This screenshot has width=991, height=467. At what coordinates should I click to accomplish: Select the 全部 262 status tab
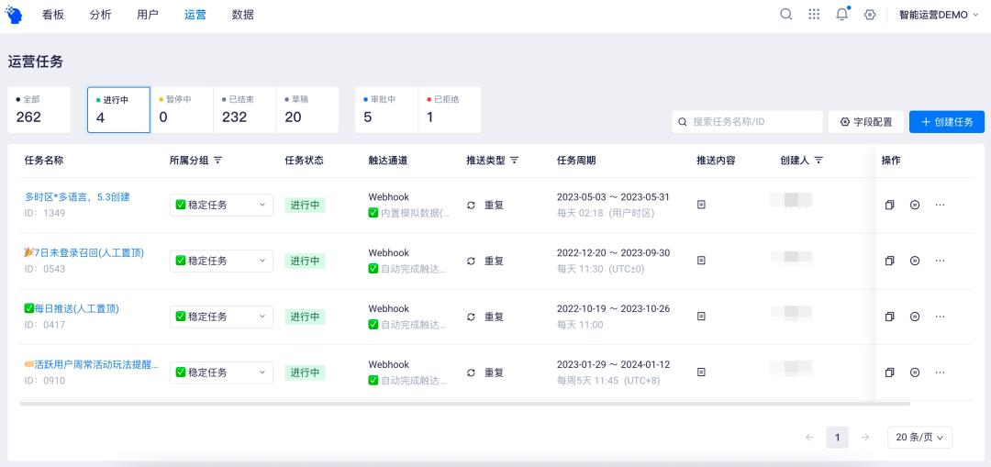39,110
